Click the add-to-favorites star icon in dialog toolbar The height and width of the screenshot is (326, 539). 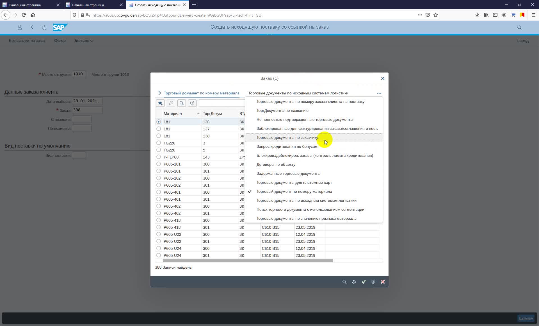(x=160, y=103)
